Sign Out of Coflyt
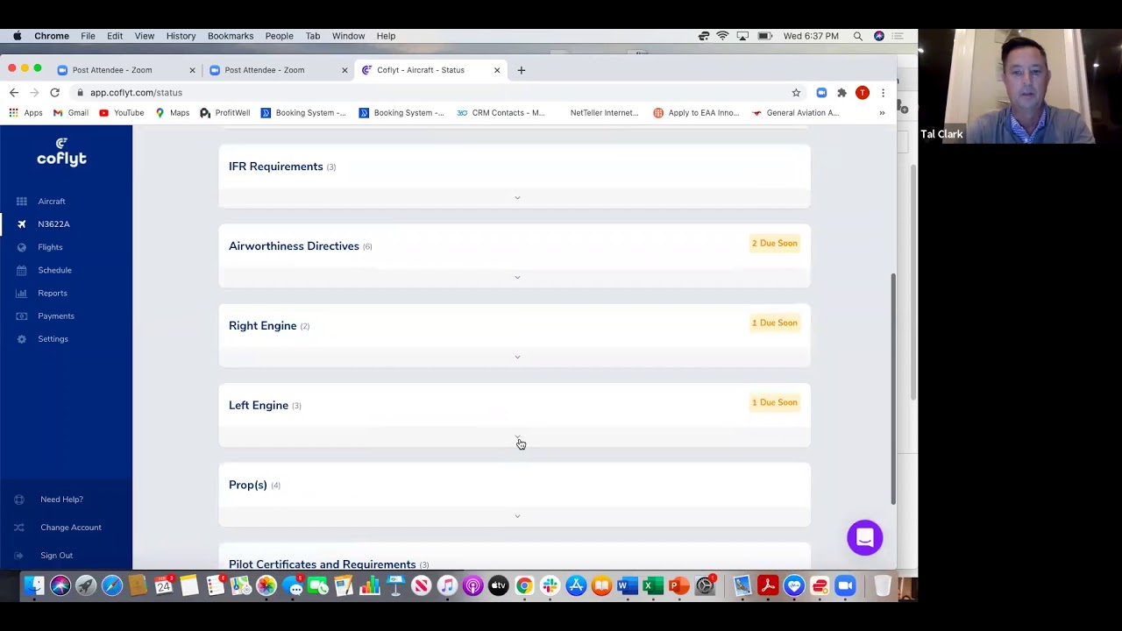 (56, 556)
